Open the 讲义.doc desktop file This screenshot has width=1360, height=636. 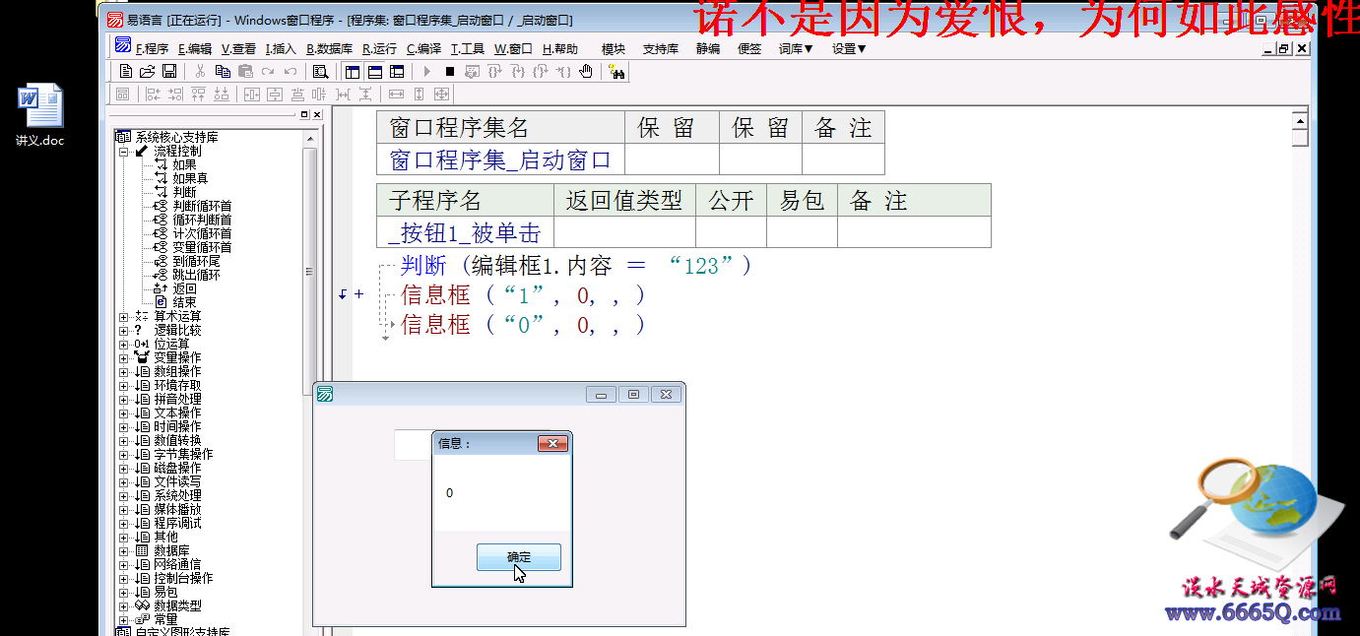click(x=39, y=115)
